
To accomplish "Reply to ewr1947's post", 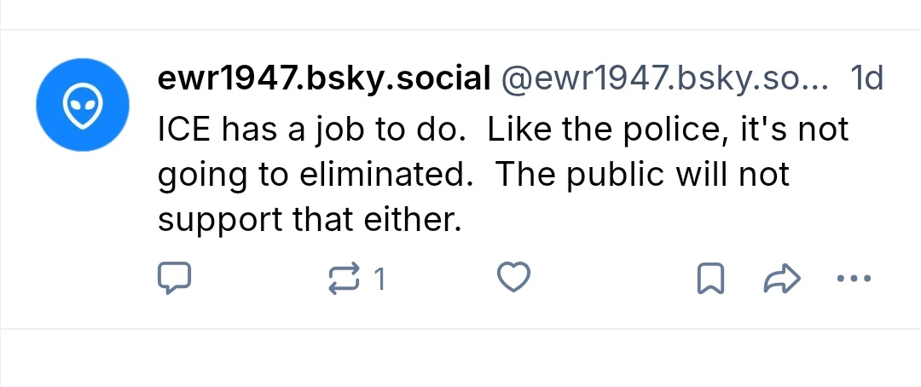I will tap(175, 279).
